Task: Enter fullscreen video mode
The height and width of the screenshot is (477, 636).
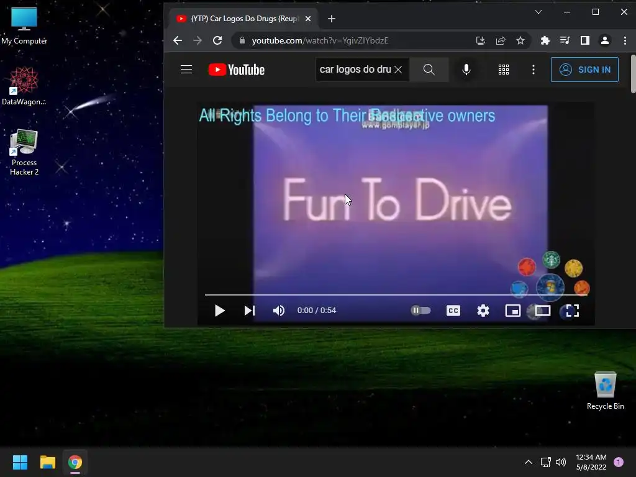Action: 572,311
